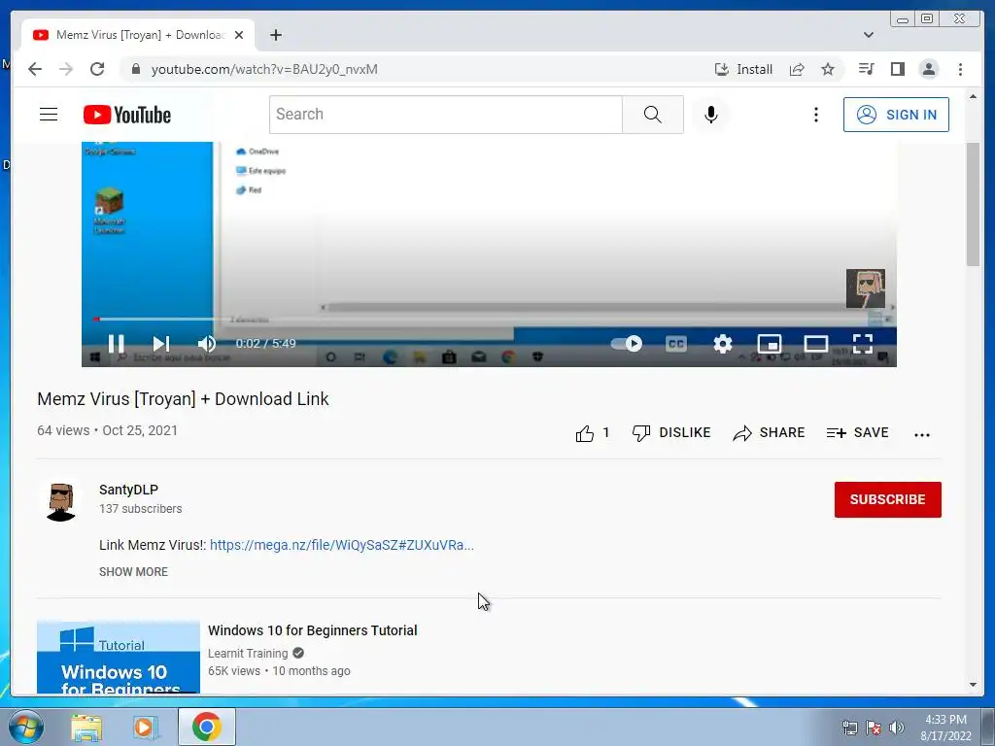Image resolution: width=995 pixels, height=746 pixels.
Task: Open the tab search chevron
Action: pos(868,35)
